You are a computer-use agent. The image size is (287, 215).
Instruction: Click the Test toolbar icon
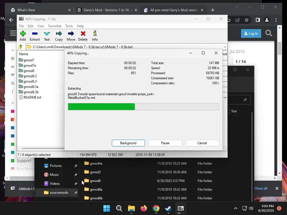click(47, 36)
